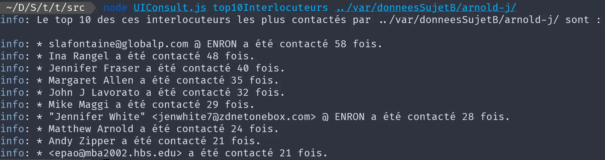
Task: Click the John J Lavorato name
Action: pos(94,93)
